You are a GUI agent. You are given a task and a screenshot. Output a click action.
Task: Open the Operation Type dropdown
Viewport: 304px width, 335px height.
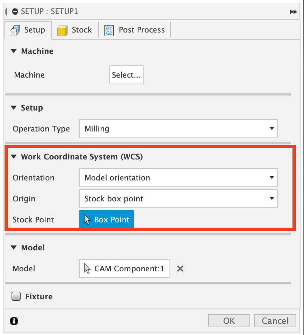pos(178,129)
